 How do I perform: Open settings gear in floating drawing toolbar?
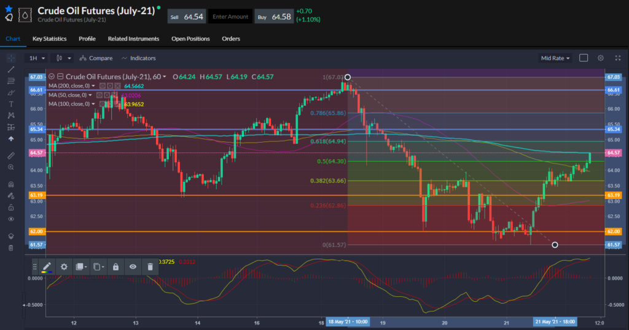tap(63, 267)
